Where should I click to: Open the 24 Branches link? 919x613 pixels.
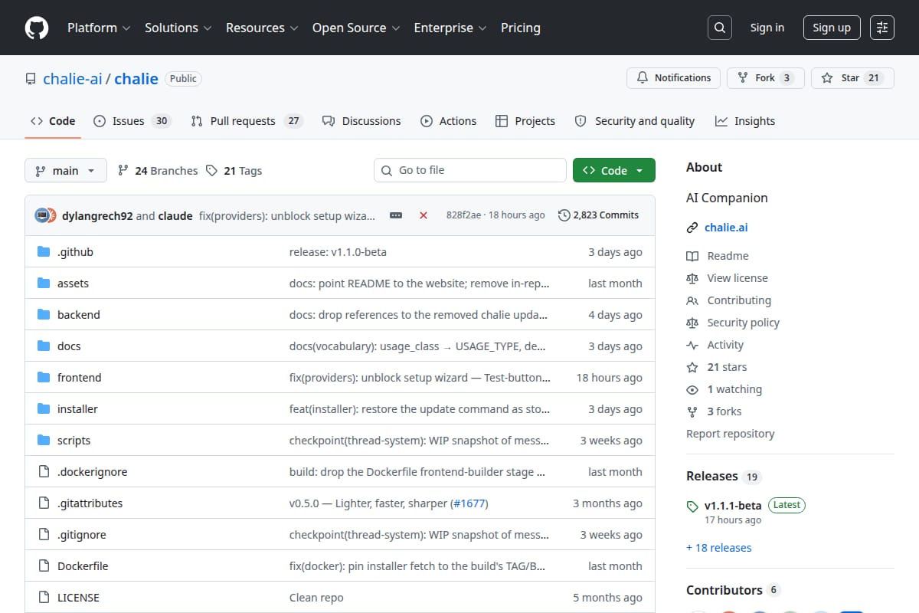click(158, 171)
